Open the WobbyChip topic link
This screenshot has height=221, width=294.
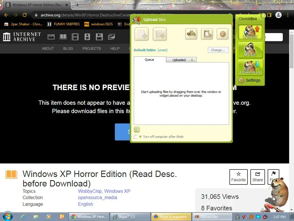pyautogui.click(x=90, y=191)
